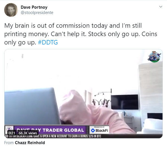The height and width of the screenshot is (150, 167).
Task: Click the 68.3K views counter
Action: [28, 133]
